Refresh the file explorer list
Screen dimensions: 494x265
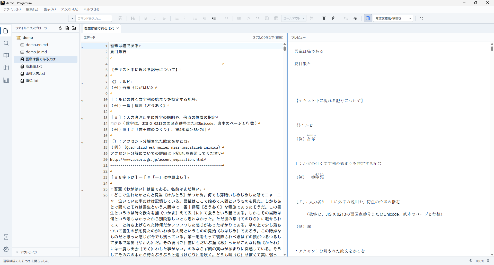click(60, 28)
